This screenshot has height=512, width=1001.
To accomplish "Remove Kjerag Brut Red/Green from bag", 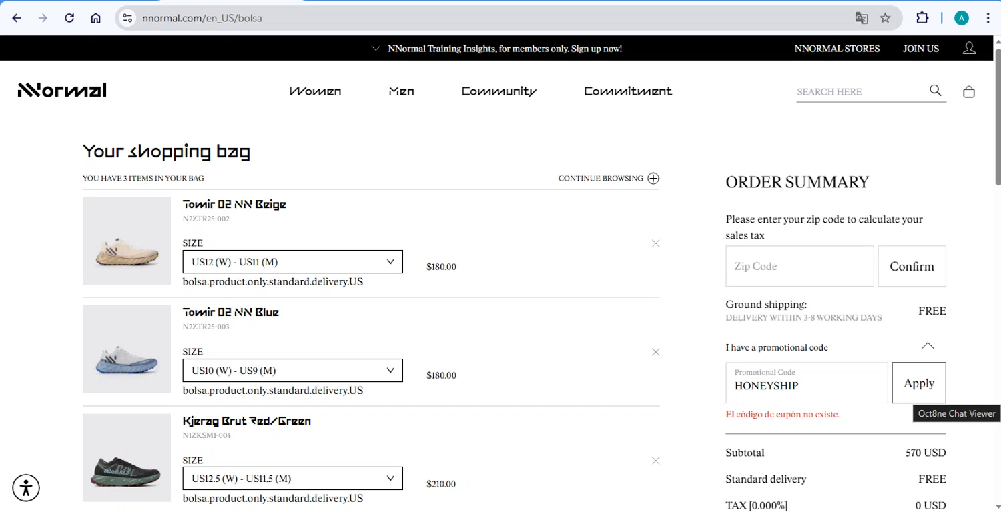I will point(656,461).
